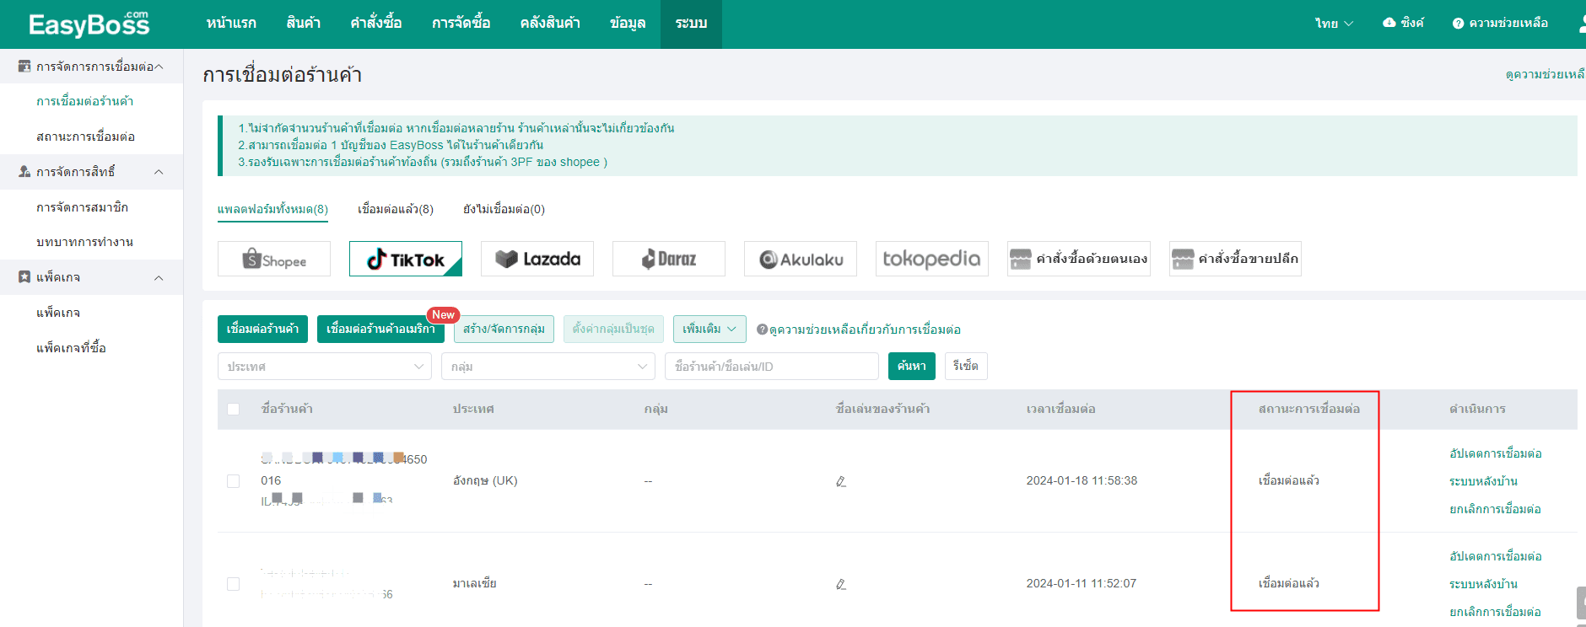Open the หน้าแรก top menu
This screenshot has width=1586, height=627.
(x=231, y=24)
